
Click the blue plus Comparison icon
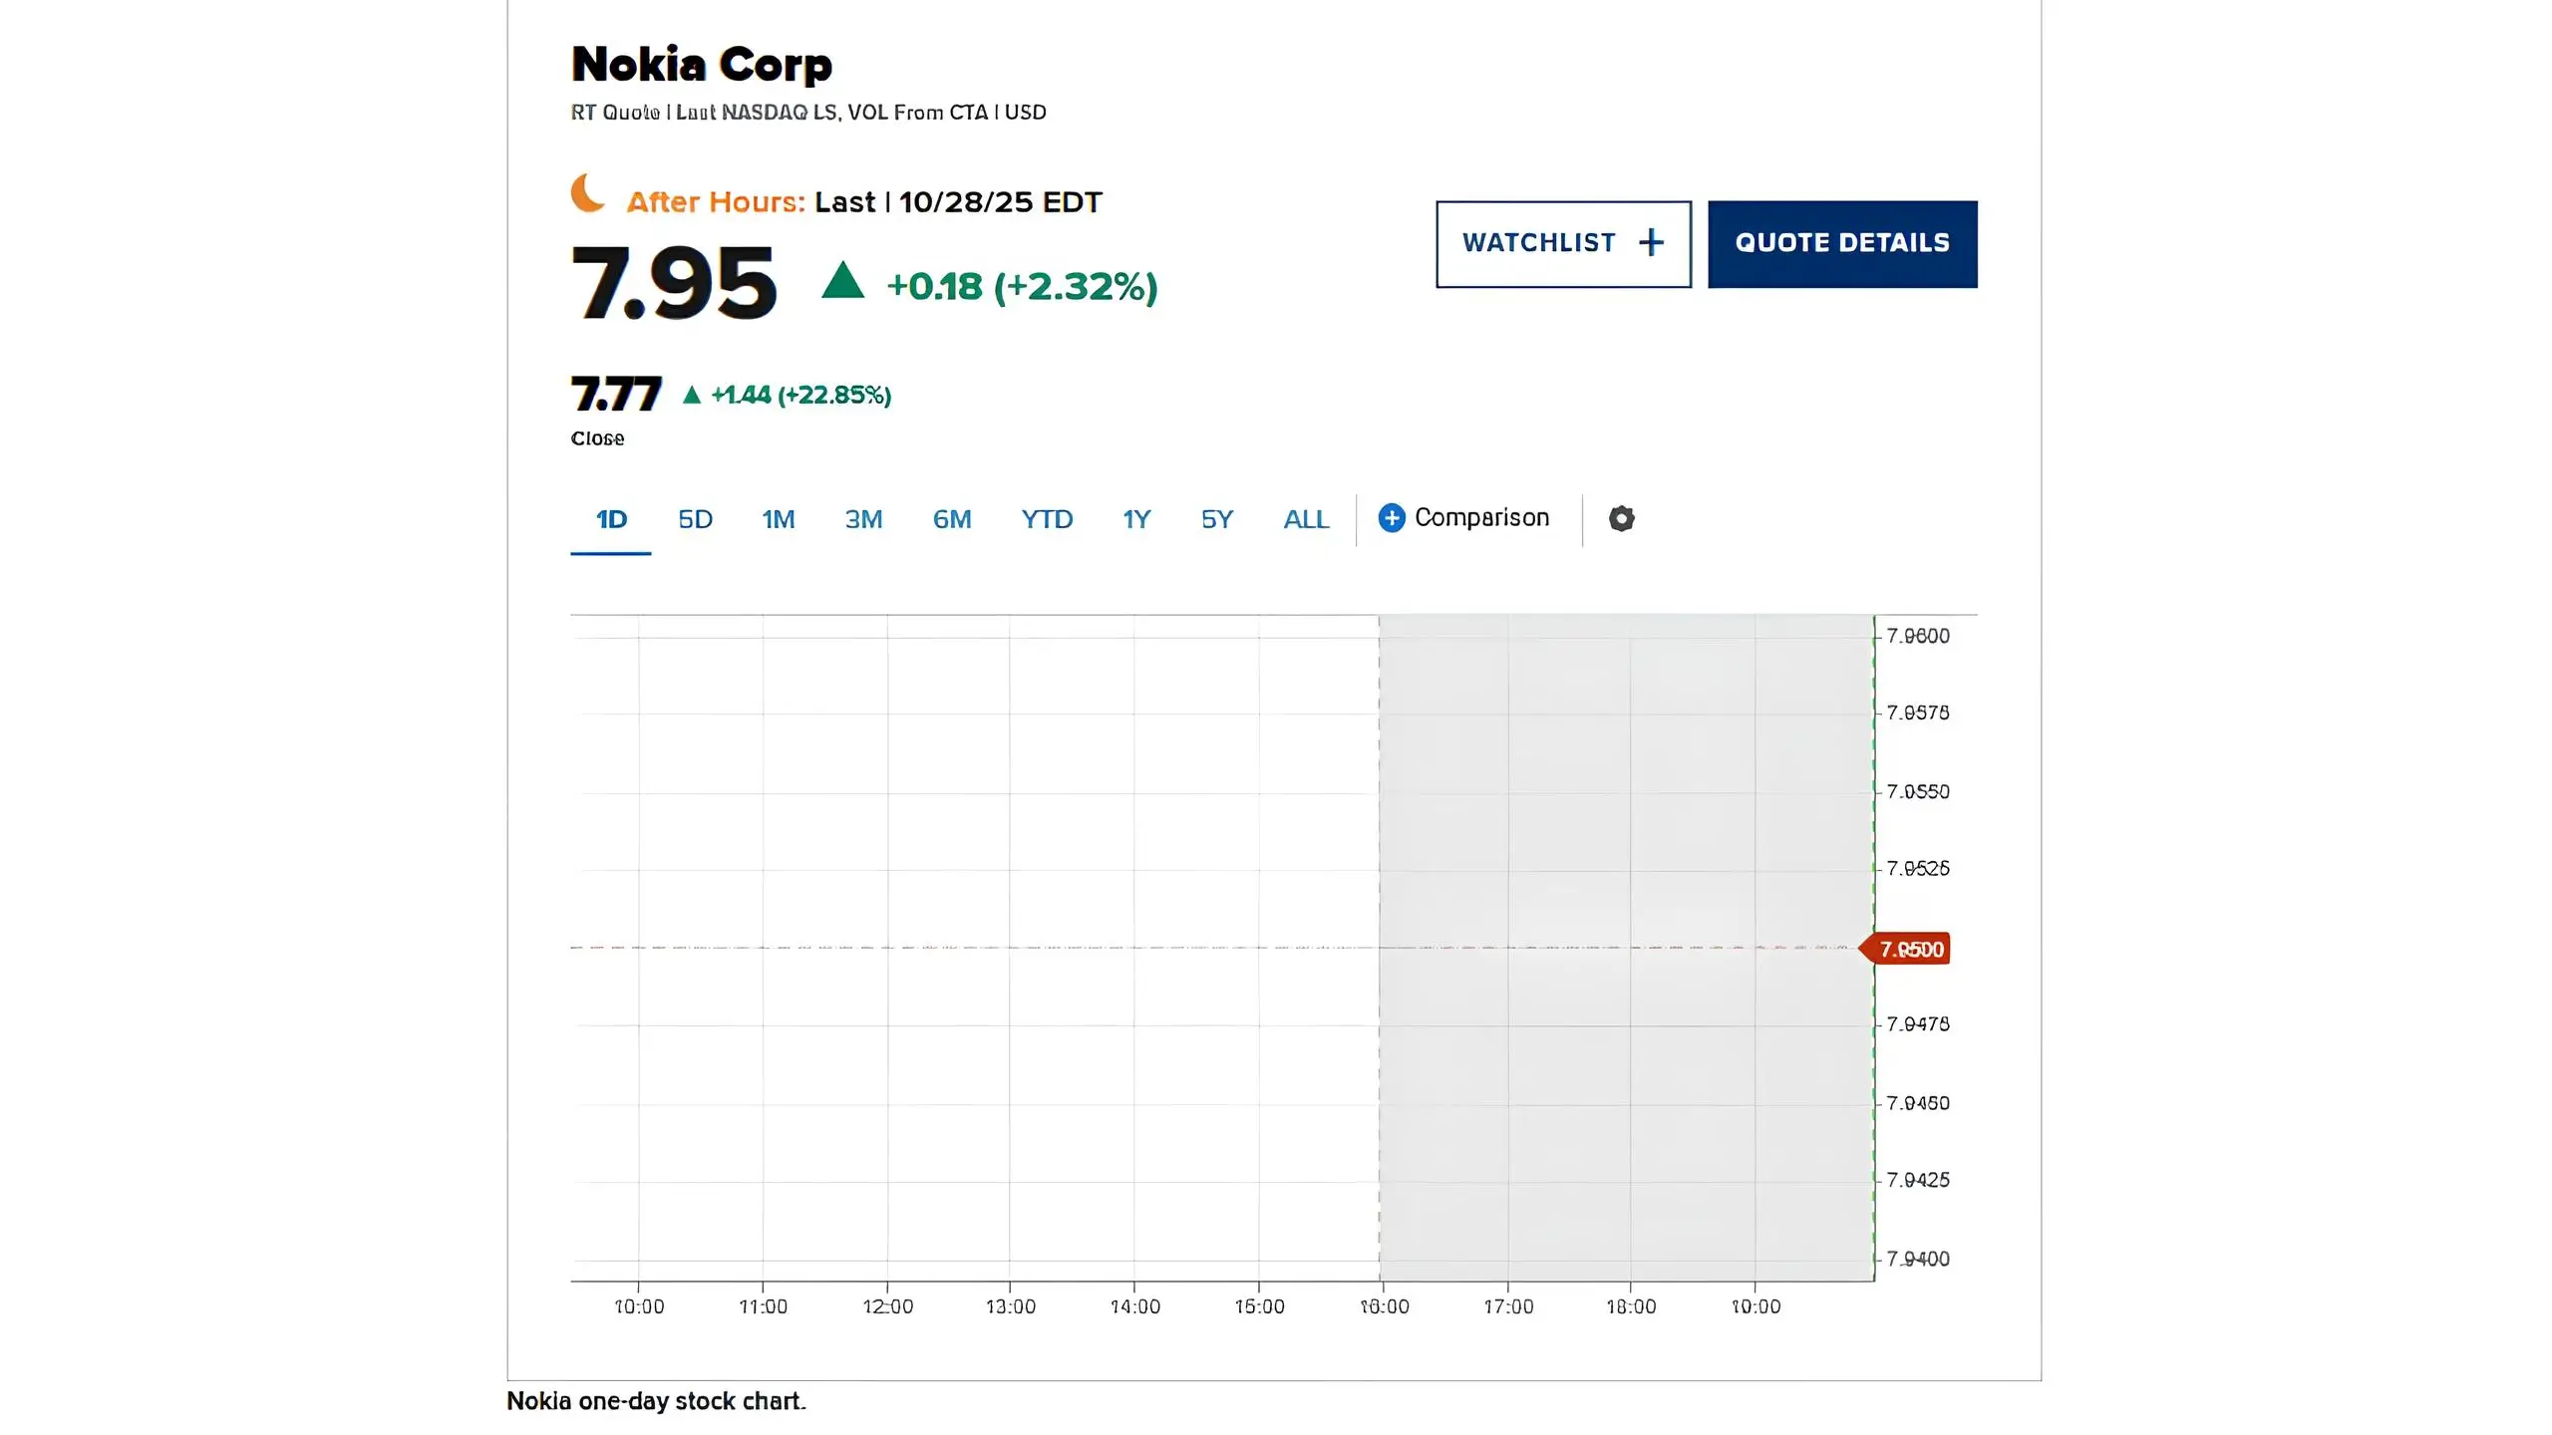(1392, 518)
